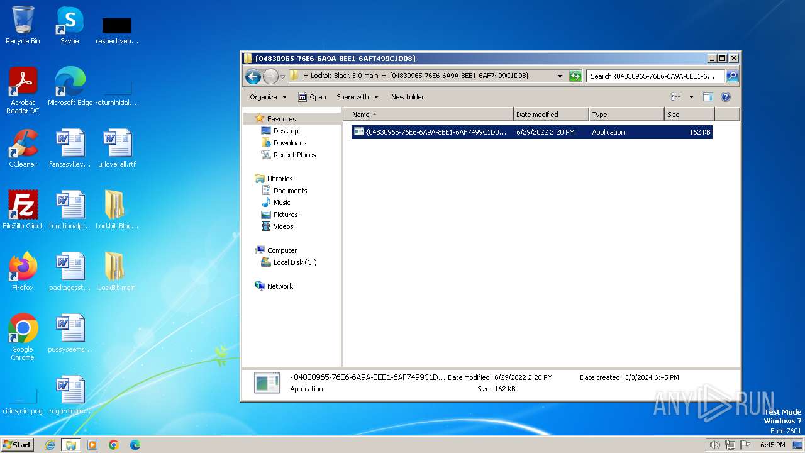The image size is (805, 453).
Task: Select the 162 KB application file row
Action: (x=531, y=132)
